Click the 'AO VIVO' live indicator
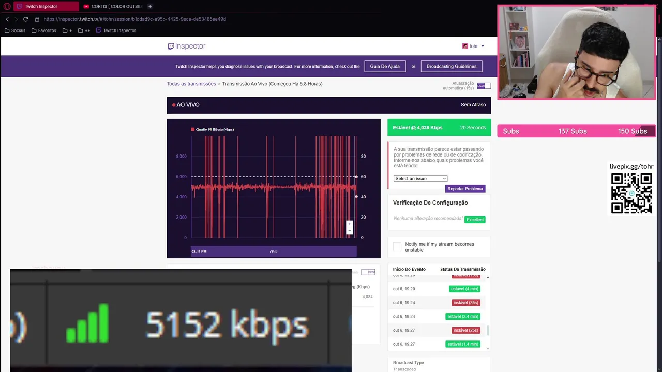Viewport: 662px width, 372px height. click(x=186, y=105)
